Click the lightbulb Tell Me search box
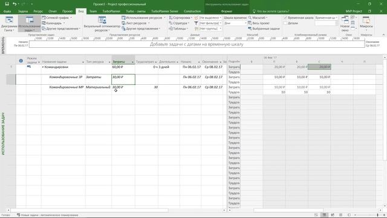 [271, 12]
